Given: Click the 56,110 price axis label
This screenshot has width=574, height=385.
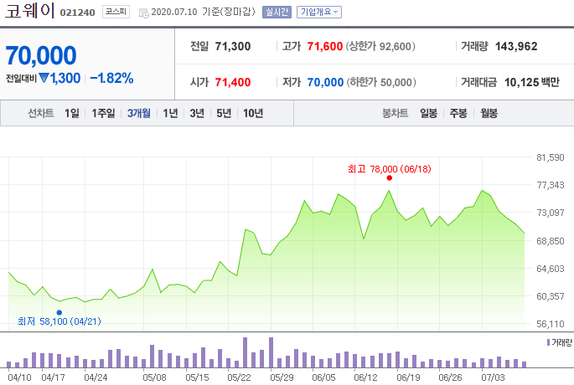Looking at the screenshot, I should 551,324.
